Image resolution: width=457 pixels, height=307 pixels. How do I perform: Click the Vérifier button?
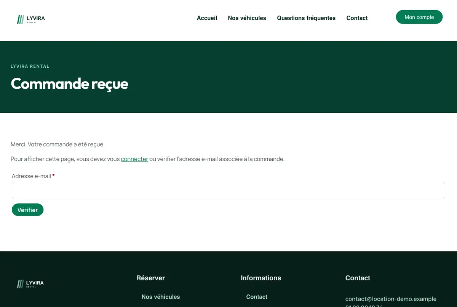tap(27, 210)
